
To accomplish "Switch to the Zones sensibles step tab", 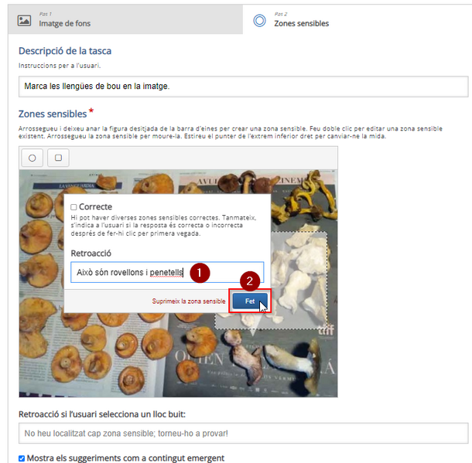I will [x=357, y=19].
